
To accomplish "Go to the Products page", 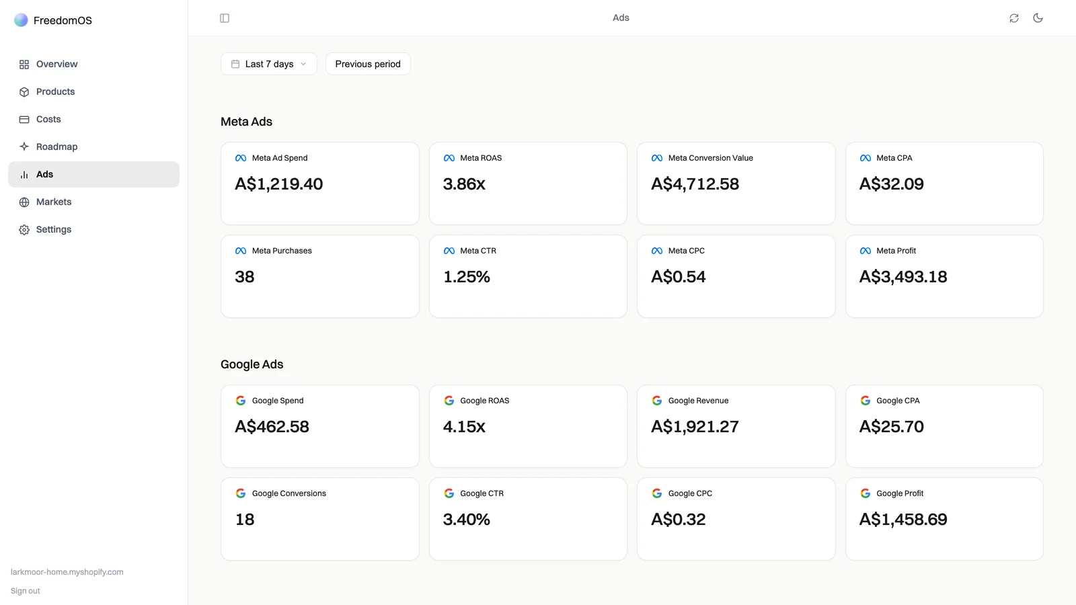I will point(93,92).
